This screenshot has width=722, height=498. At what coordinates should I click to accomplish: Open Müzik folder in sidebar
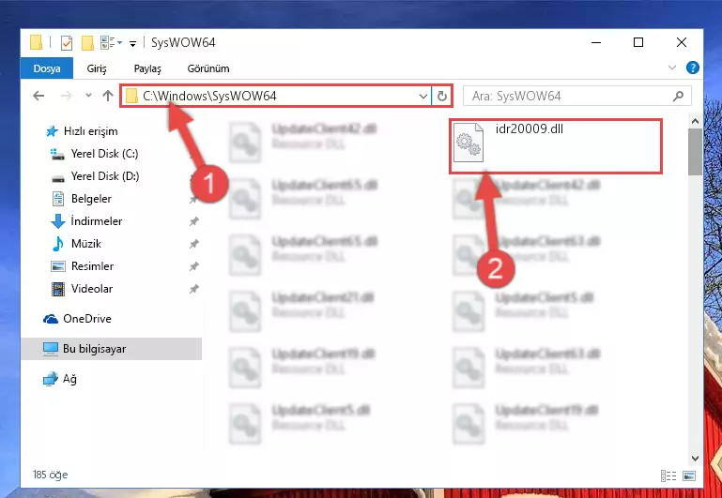coord(86,244)
